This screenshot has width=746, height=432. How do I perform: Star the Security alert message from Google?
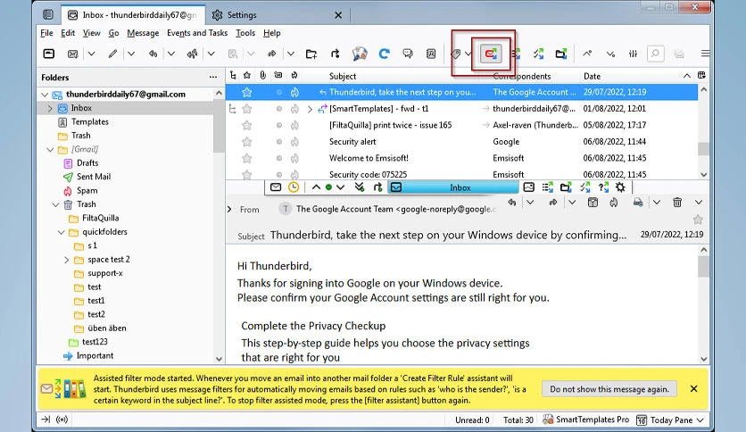click(x=246, y=142)
